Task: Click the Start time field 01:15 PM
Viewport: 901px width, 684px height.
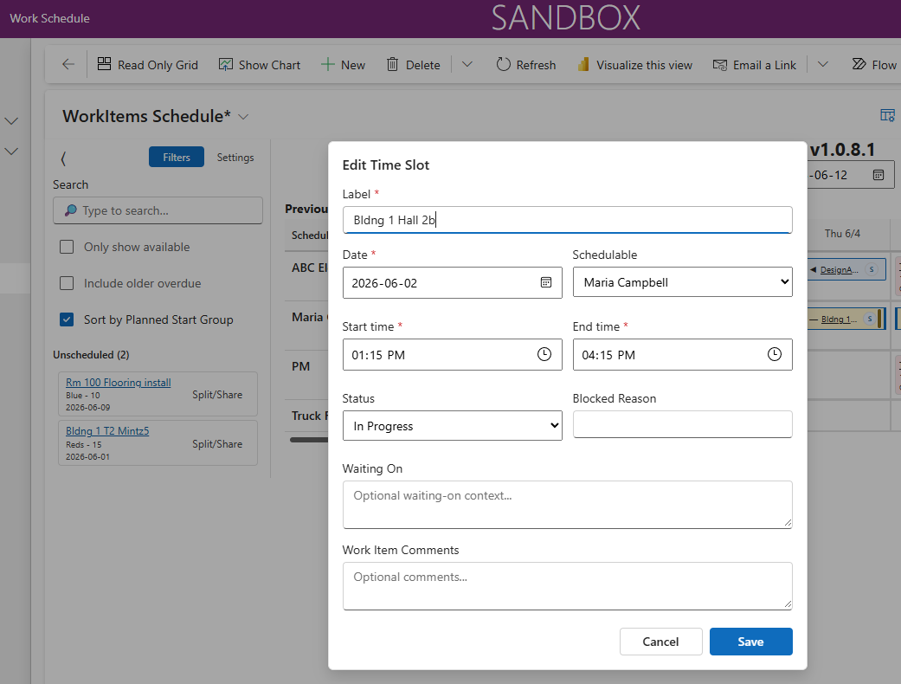Action: pyautogui.click(x=452, y=354)
